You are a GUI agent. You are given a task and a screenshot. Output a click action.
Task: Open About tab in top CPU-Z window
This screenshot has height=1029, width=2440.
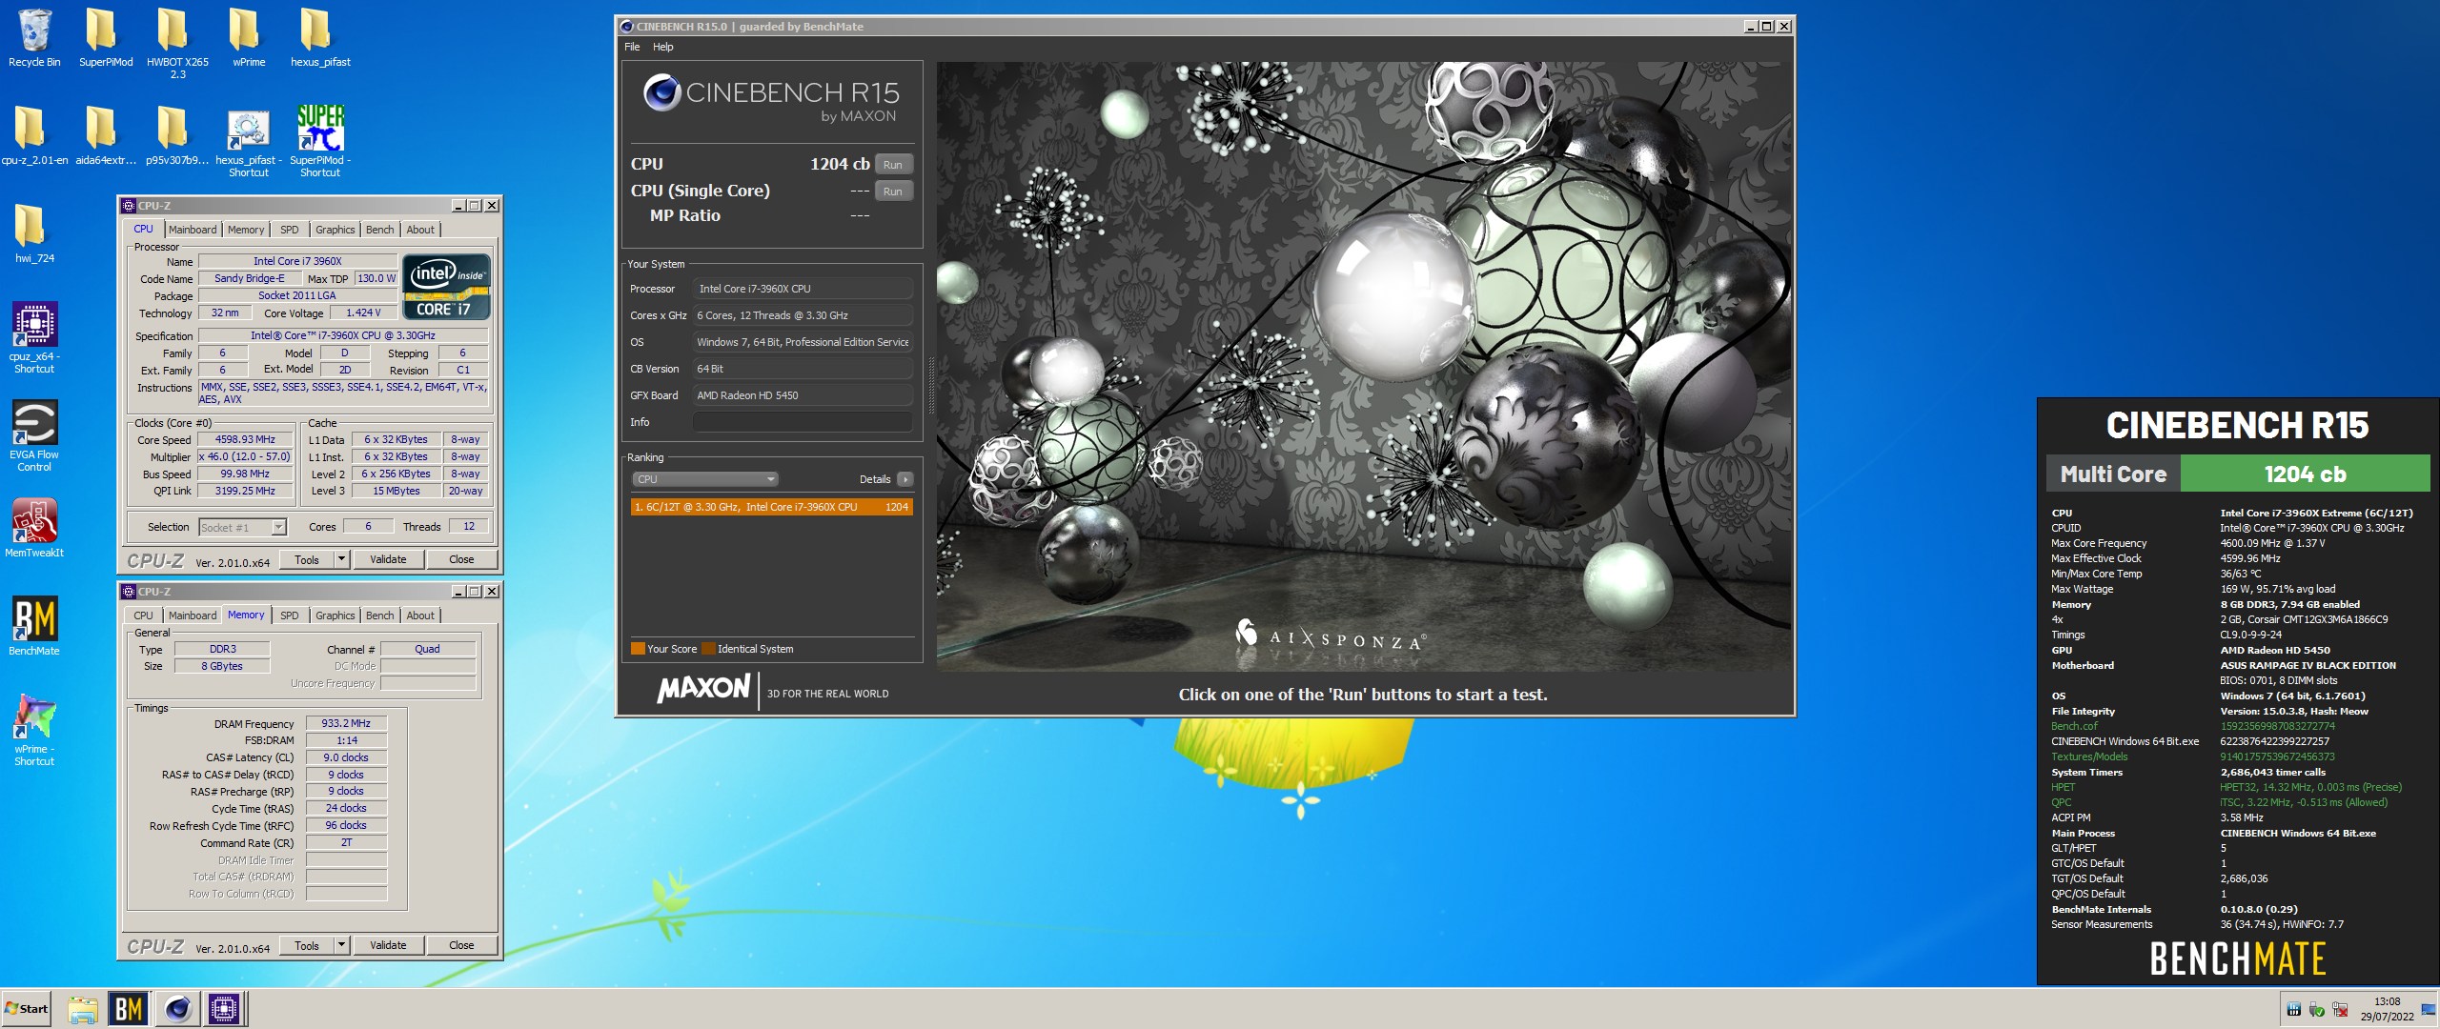pos(420,230)
